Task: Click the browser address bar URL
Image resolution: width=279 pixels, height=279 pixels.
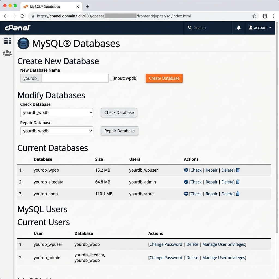Action: pos(114,16)
